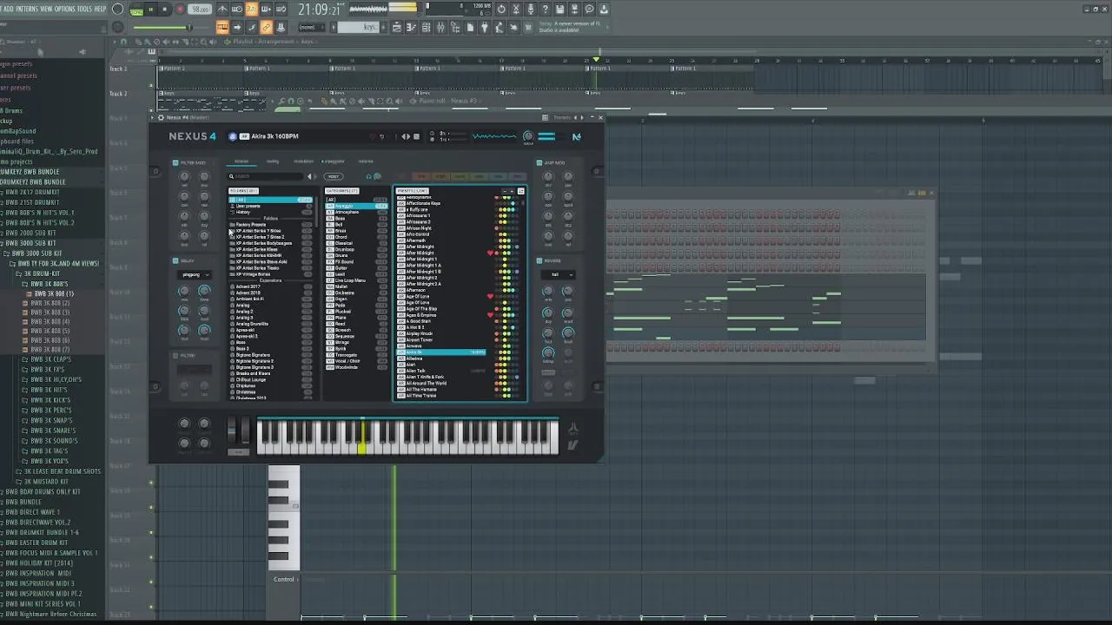Open the Channel rack view icon
The image size is (1112, 625).
point(427,27)
